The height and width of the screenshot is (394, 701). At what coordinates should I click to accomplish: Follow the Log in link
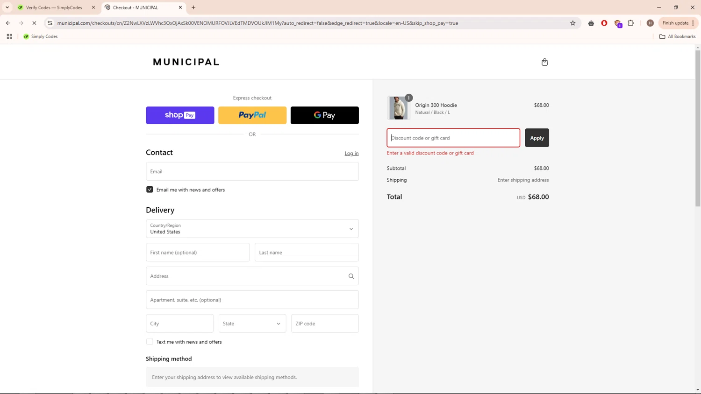[x=351, y=153]
